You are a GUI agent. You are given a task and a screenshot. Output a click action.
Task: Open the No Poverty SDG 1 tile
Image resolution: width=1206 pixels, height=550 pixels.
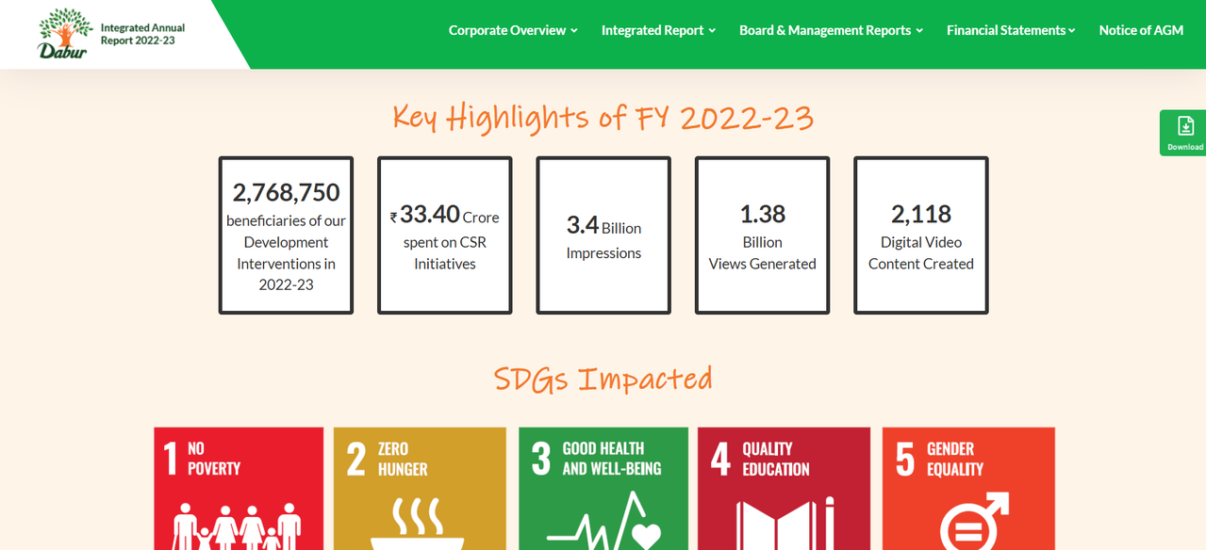point(240,489)
